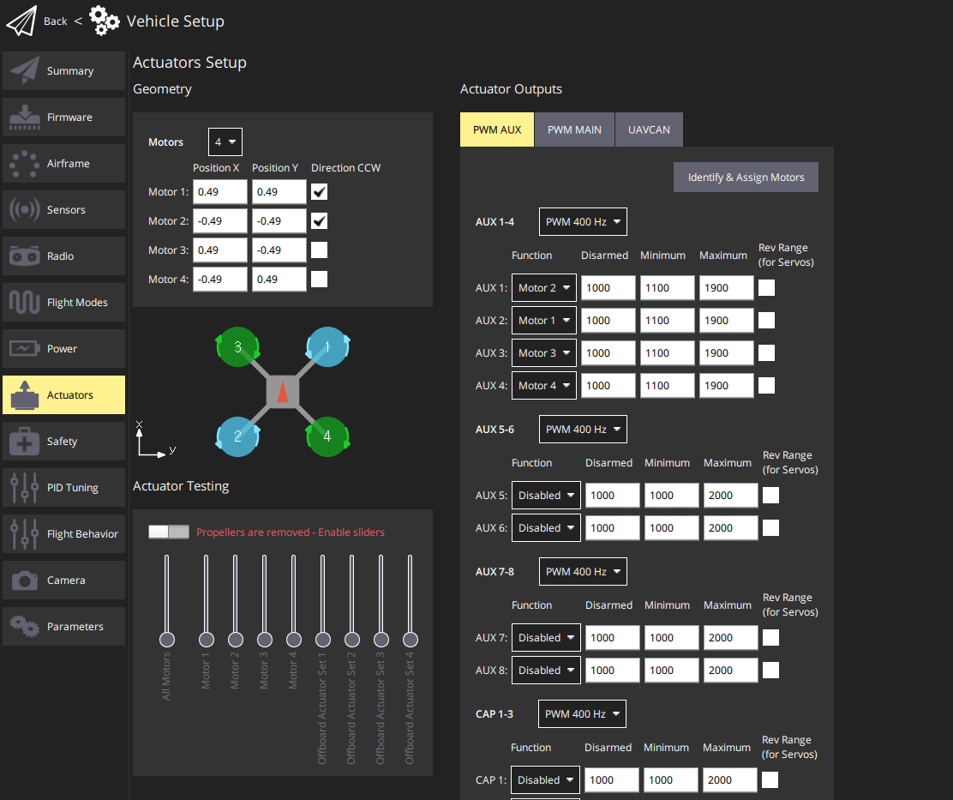
Task: Open AUX 1-4 PWM 400 Hz dropdown
Action: point(583,222)
